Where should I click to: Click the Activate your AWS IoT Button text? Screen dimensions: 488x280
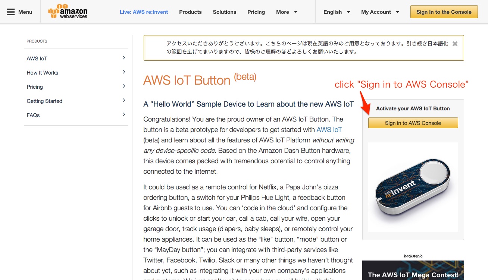click(x=413, y=108)
